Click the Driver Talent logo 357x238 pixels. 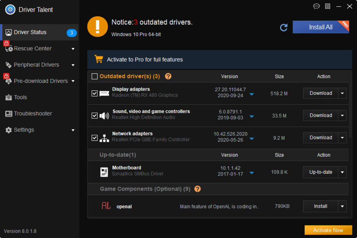click(x=10, y=9)
